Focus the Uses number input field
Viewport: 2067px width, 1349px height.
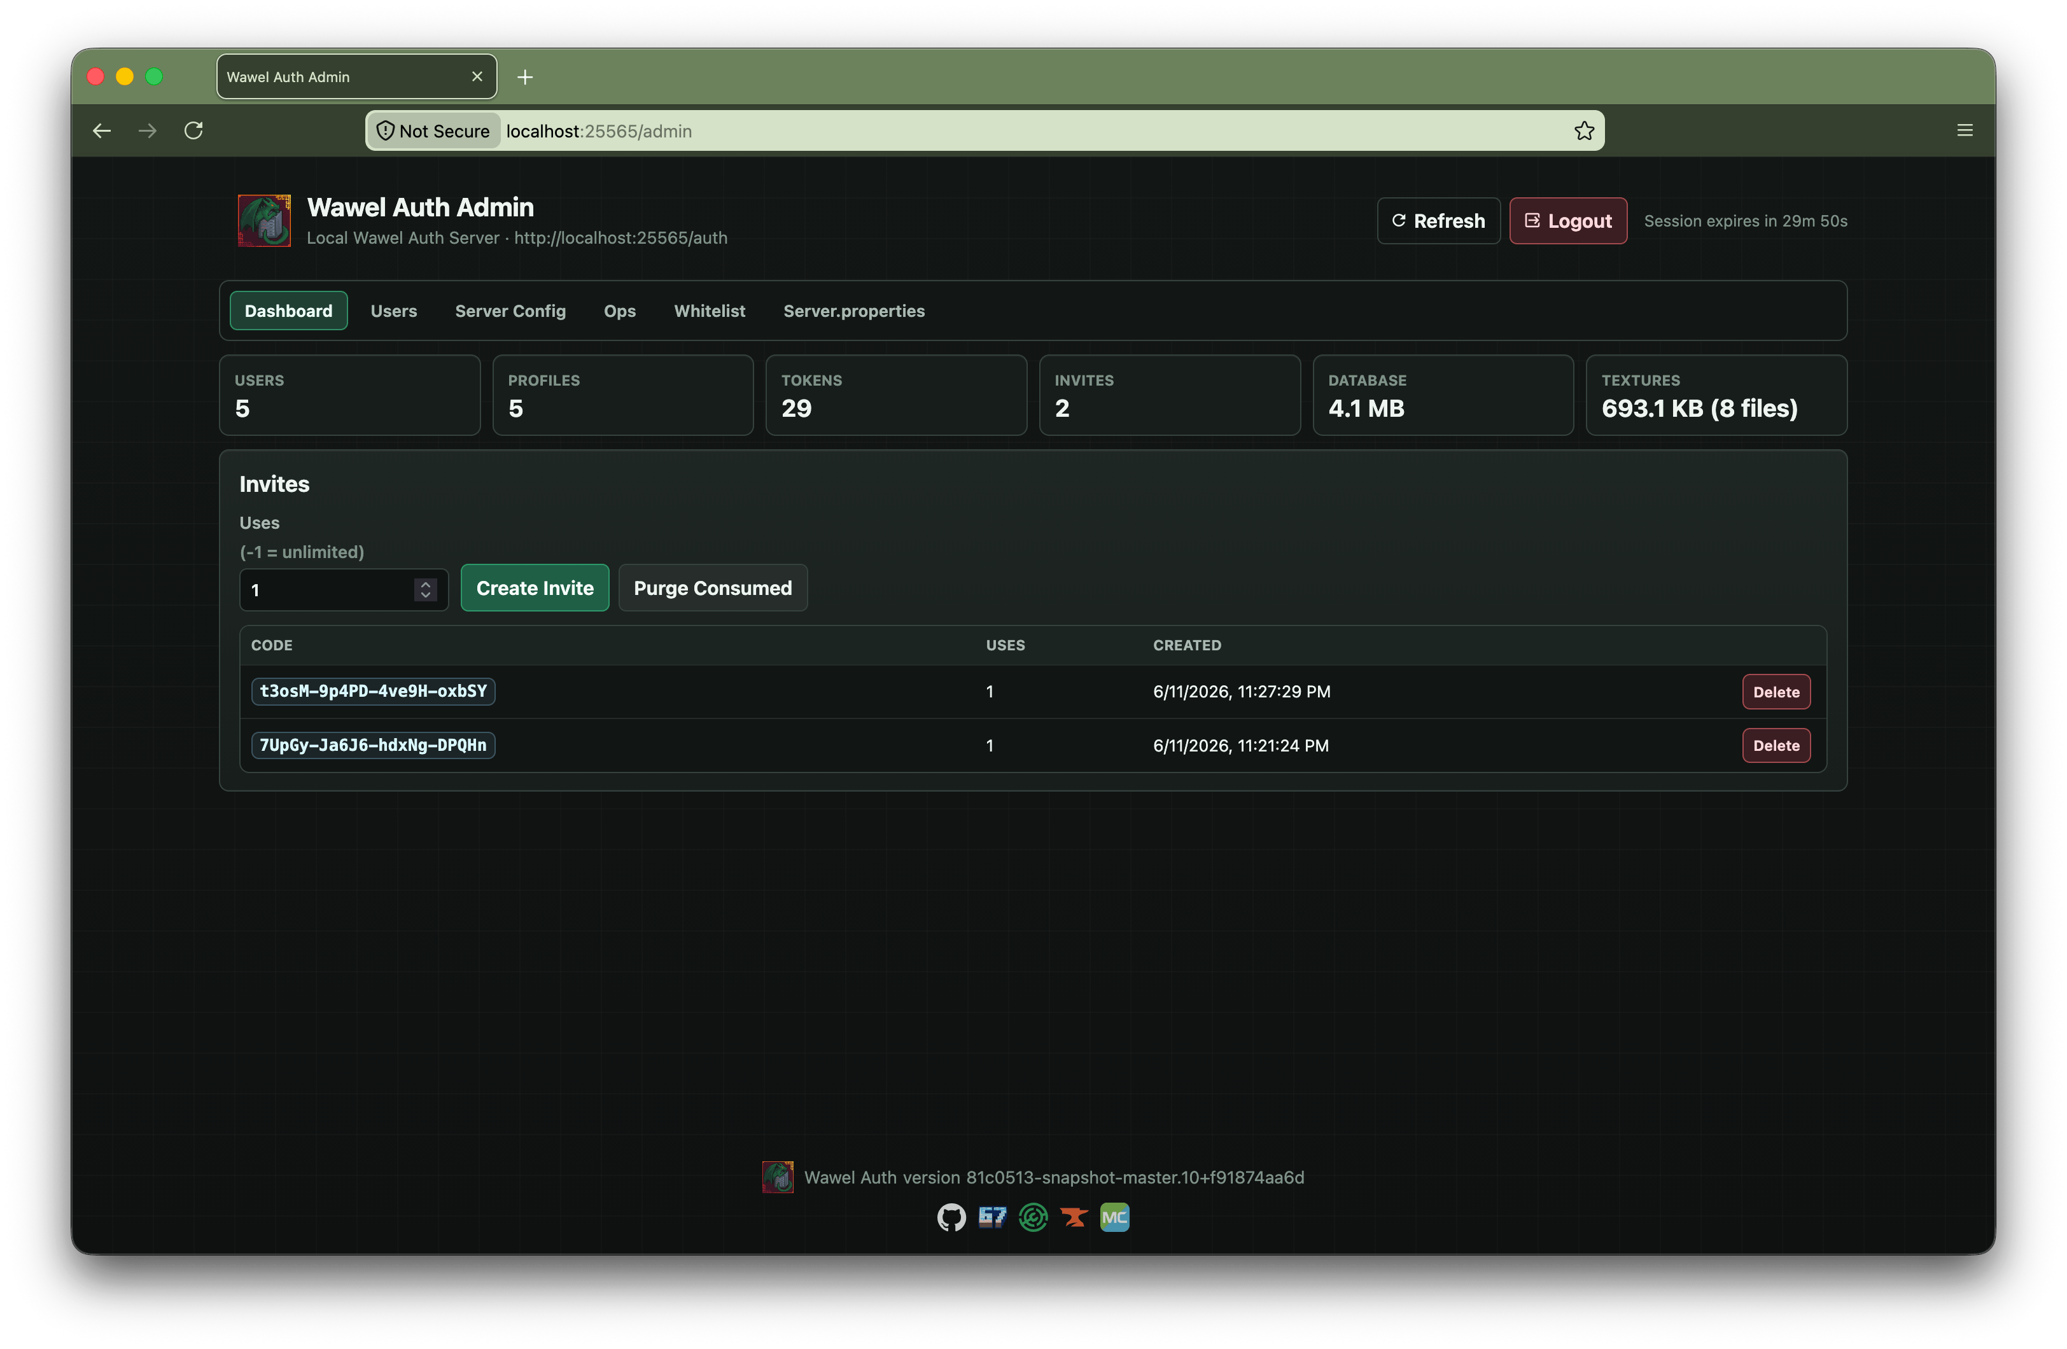(x=343, y=590)
